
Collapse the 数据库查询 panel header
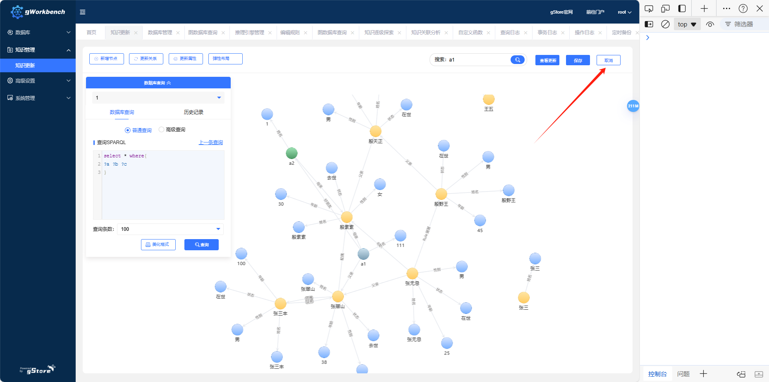click(x=158, y=83)
